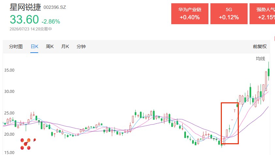Switch to the 分时图 tab

pyautogui.click(x=16, y=46)
